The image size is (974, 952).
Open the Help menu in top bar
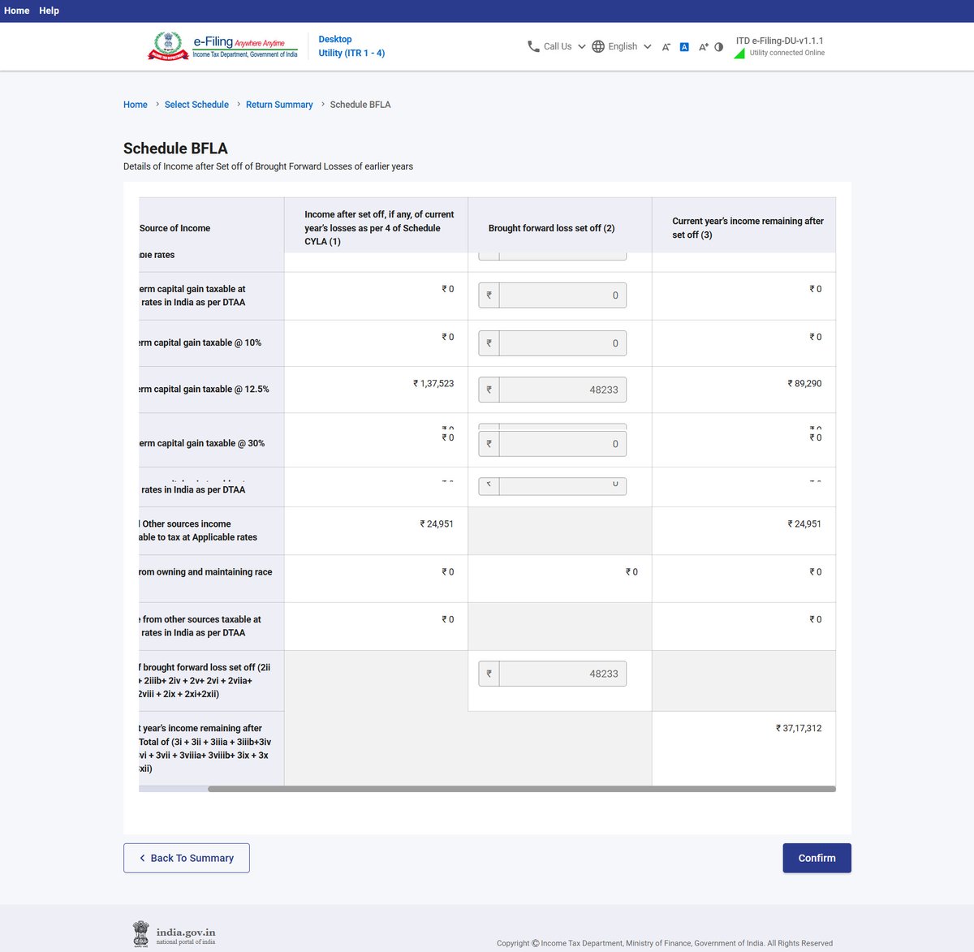pyautogui.click(x=49, y=11)
